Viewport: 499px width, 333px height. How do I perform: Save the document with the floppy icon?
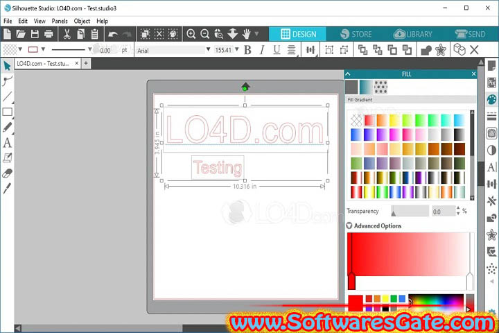[35, 34]
